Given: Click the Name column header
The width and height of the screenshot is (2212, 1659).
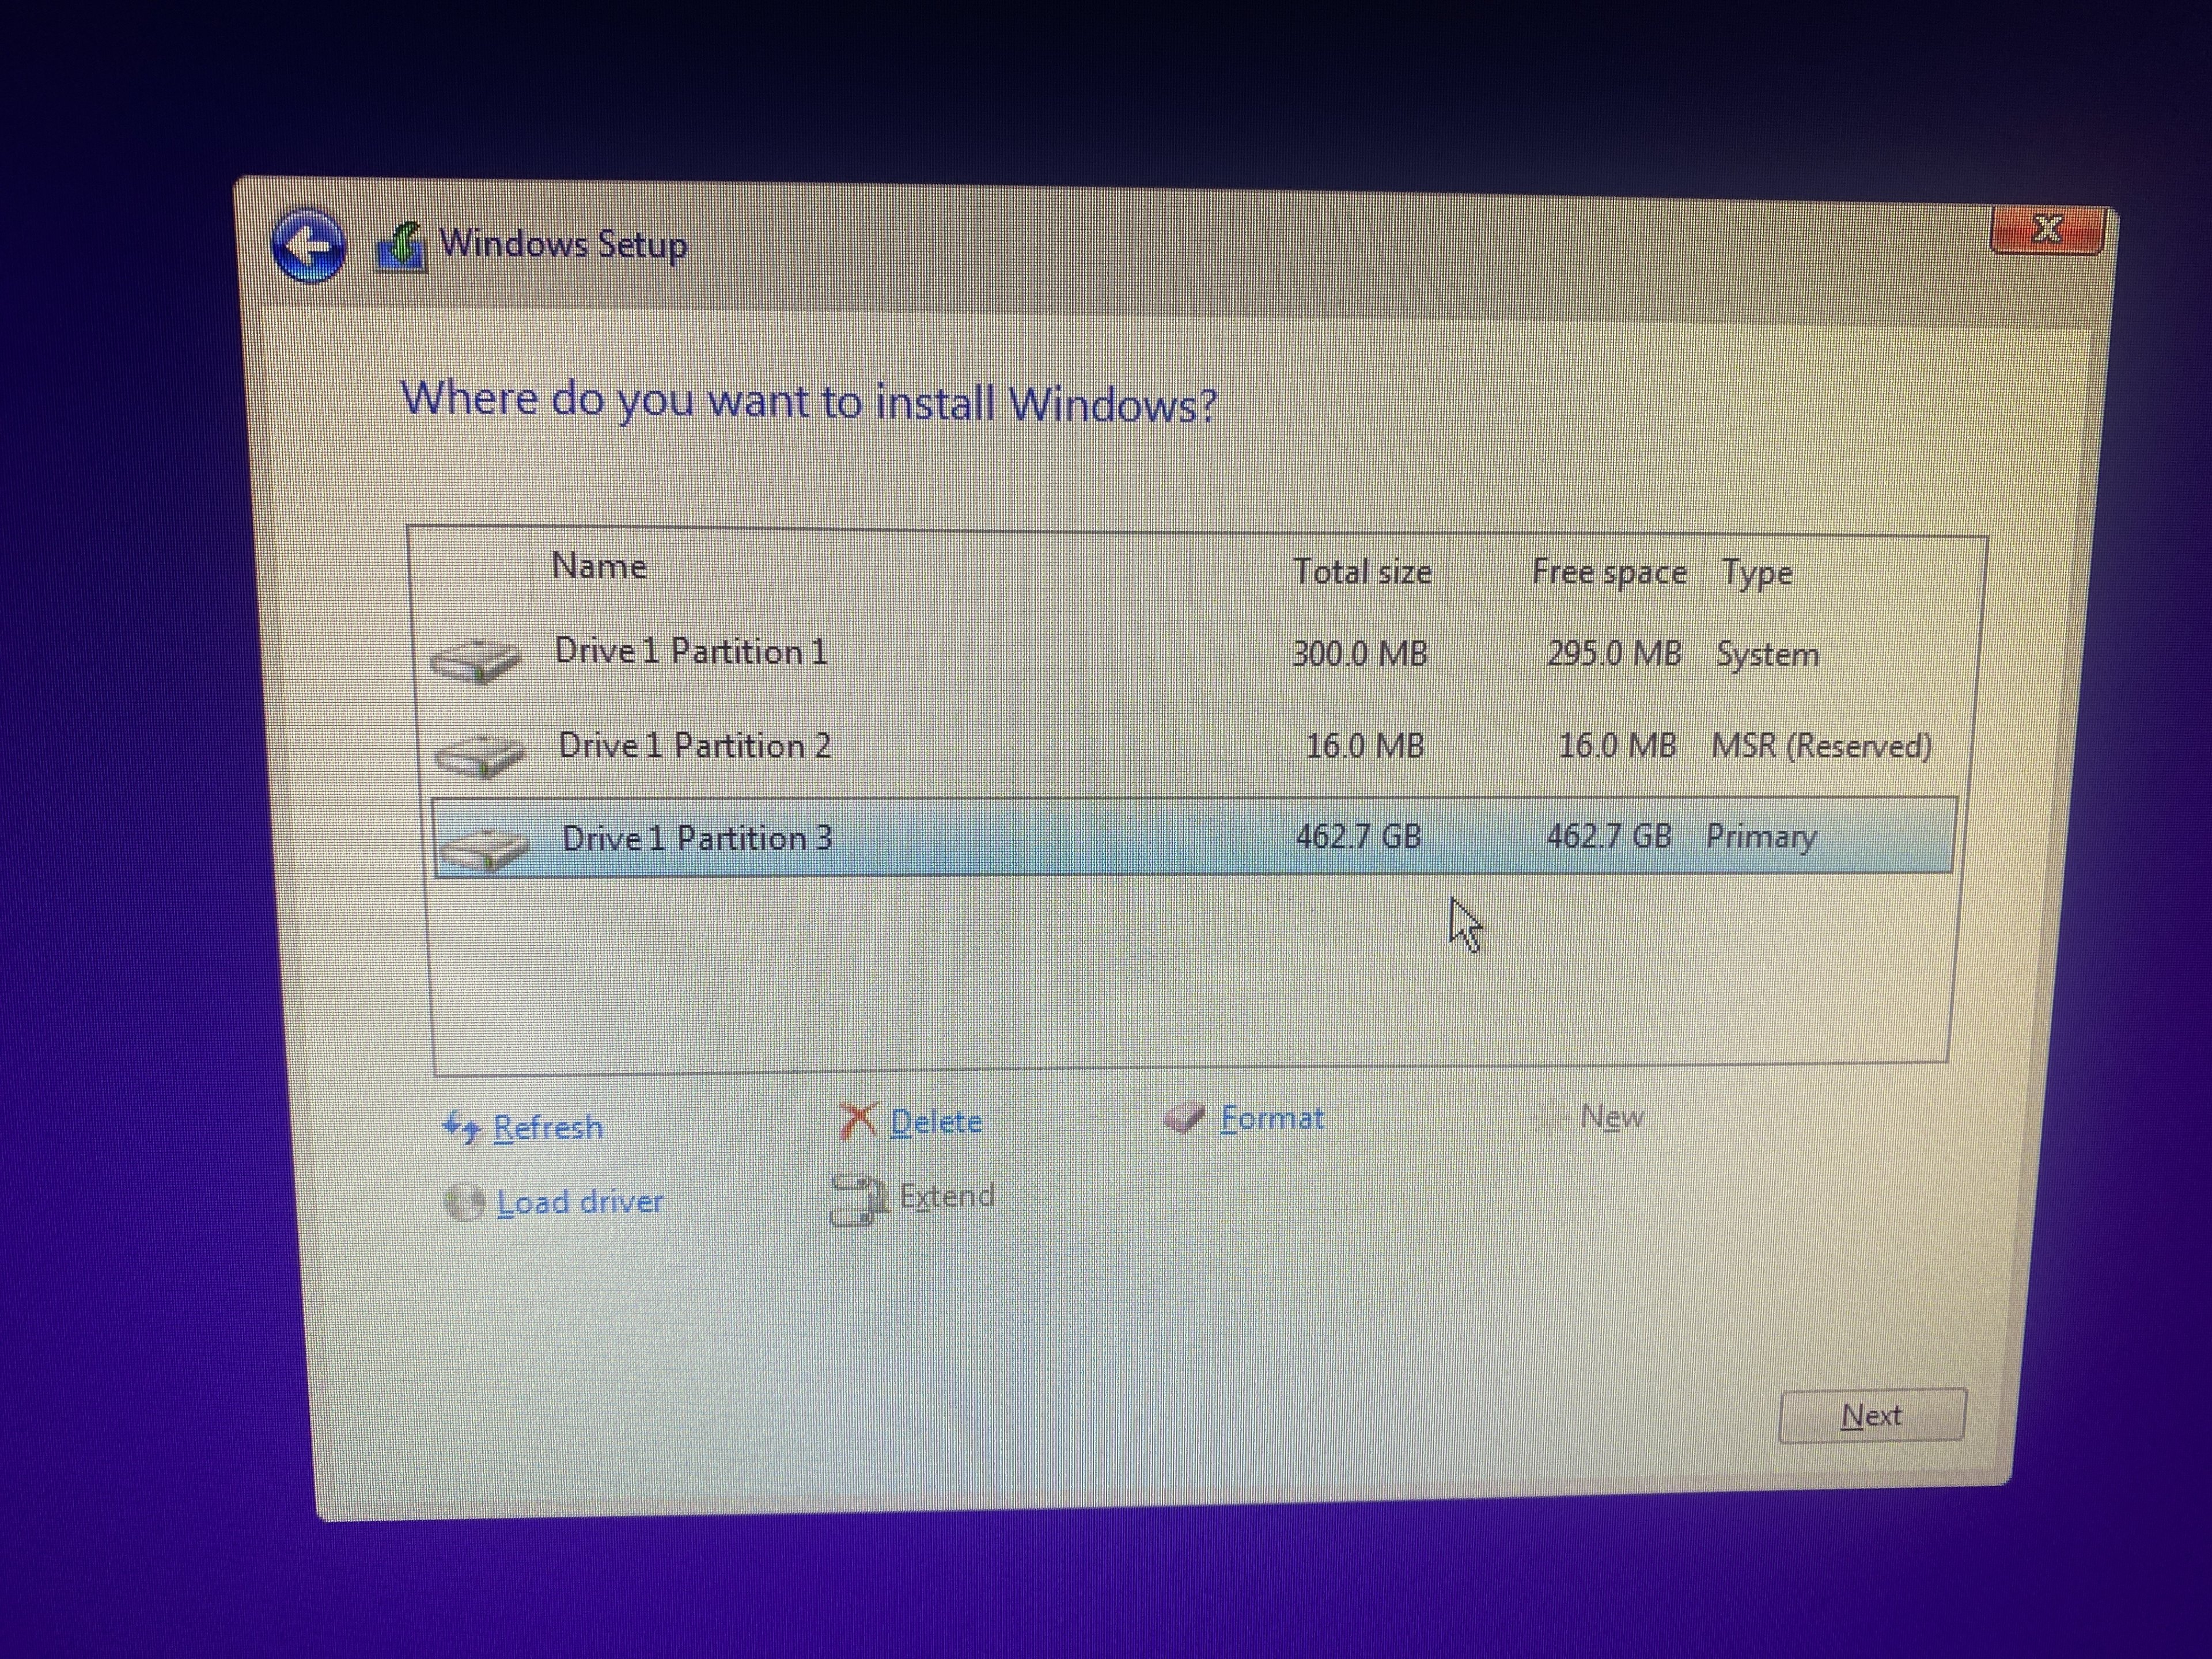Looking at the screenshot, I should (x=599, y=566).
